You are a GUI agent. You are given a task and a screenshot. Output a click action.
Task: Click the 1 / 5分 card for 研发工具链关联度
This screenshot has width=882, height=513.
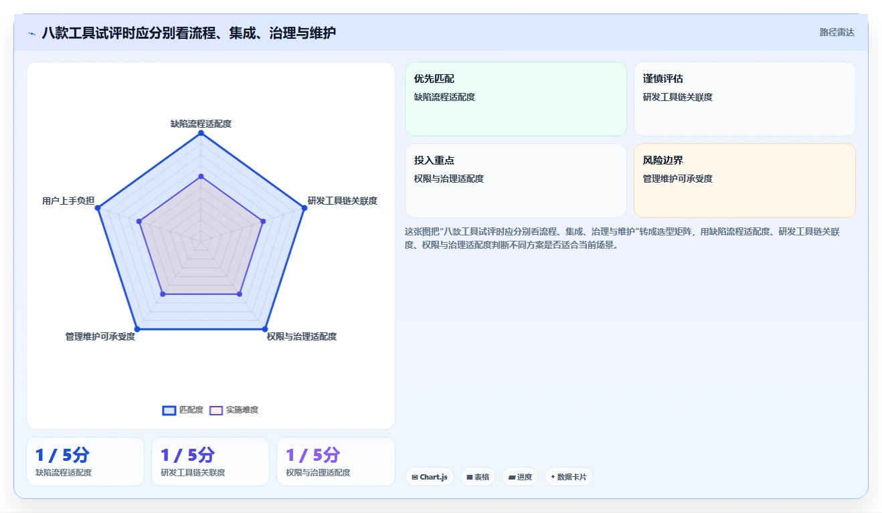[210, 461]
